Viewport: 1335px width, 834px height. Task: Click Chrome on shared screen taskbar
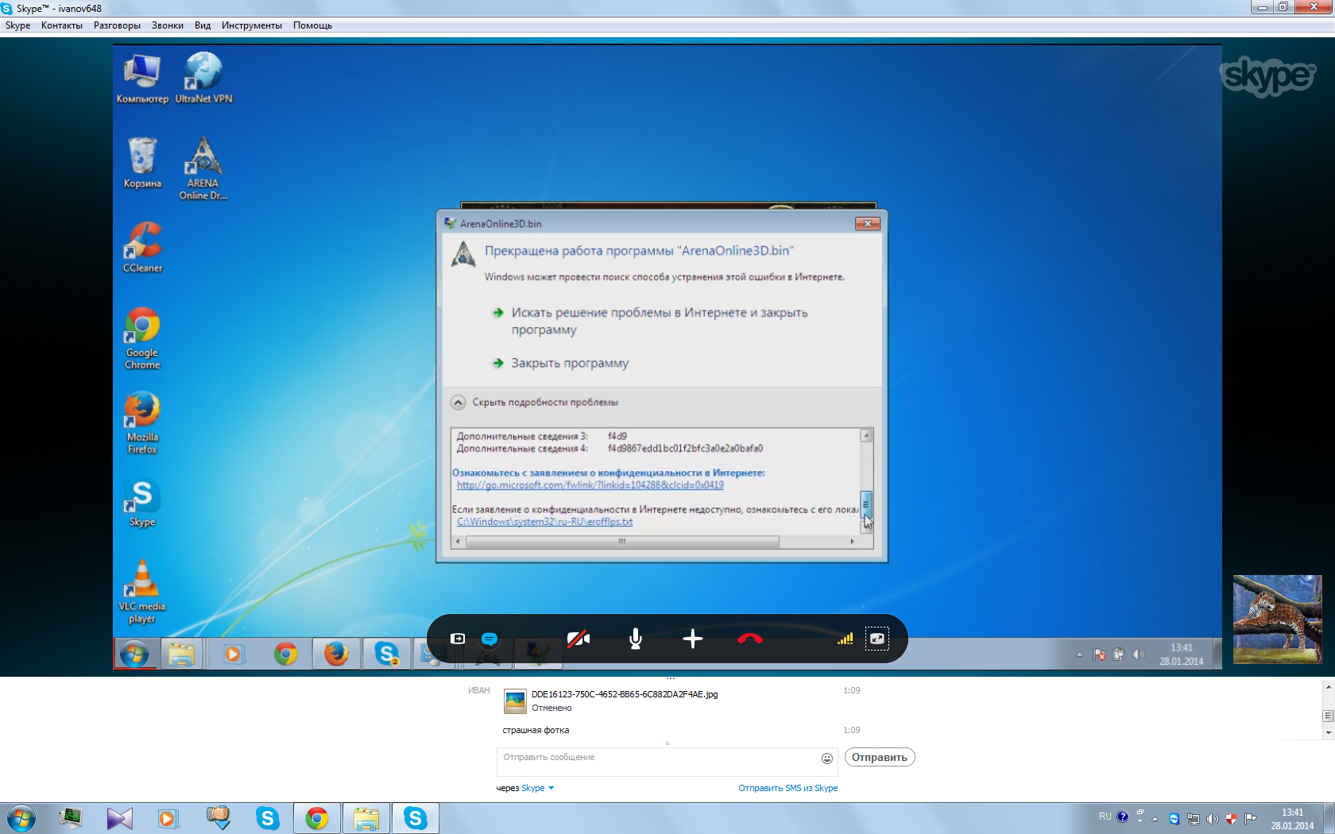(x=285, y=654)
